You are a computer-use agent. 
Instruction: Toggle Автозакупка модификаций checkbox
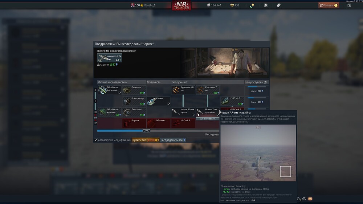click(96, 140)
